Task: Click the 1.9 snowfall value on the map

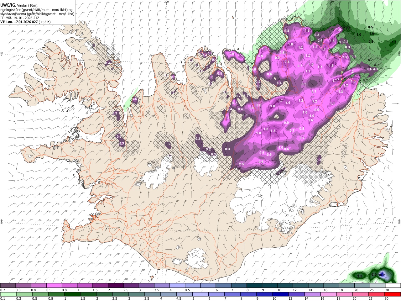Action: (x=307, y=30)
